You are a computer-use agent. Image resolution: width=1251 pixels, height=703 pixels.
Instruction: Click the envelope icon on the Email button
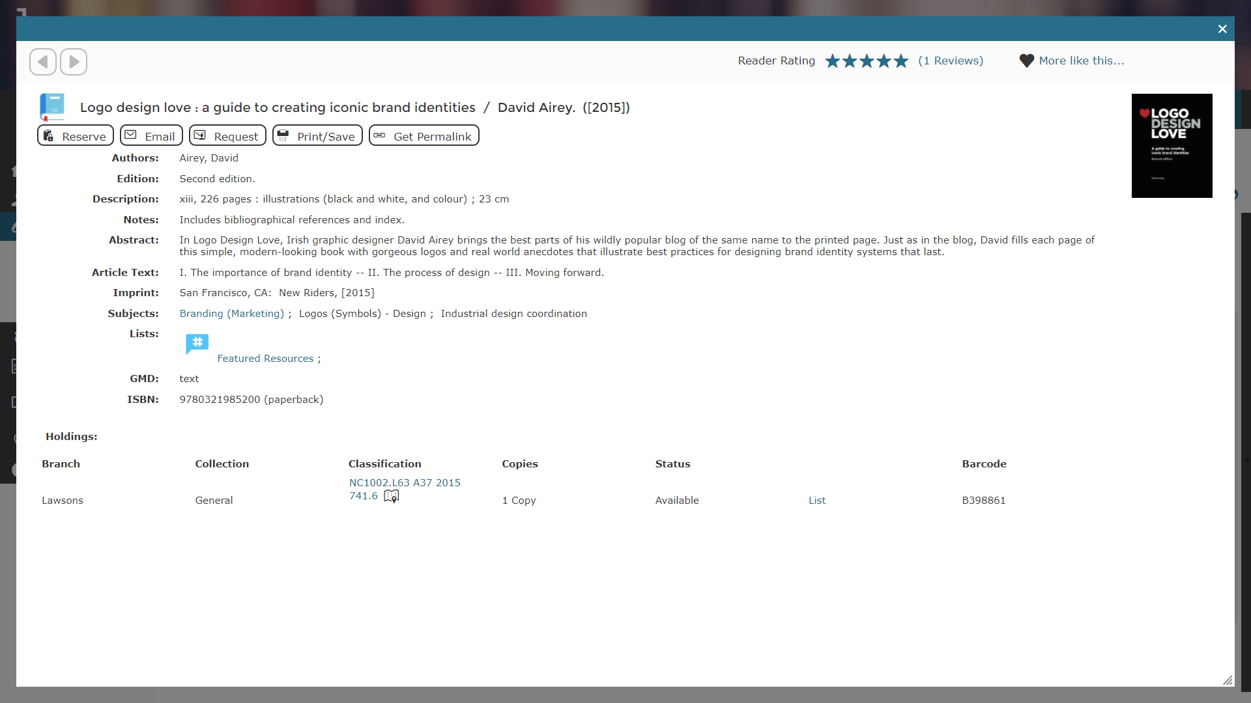click(132, 135)
